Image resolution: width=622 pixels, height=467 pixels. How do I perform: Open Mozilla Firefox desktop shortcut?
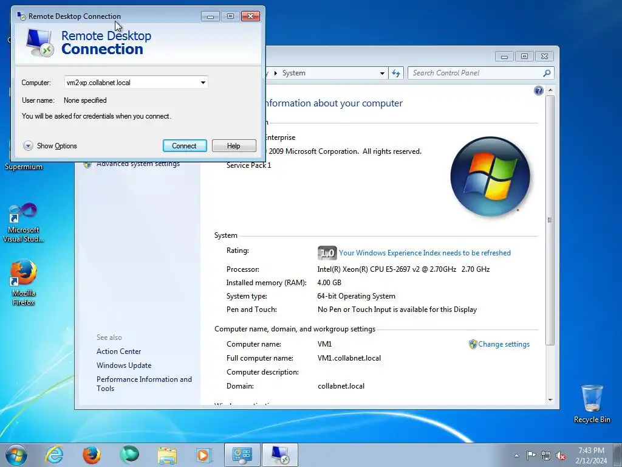click(x=24, y=283)
